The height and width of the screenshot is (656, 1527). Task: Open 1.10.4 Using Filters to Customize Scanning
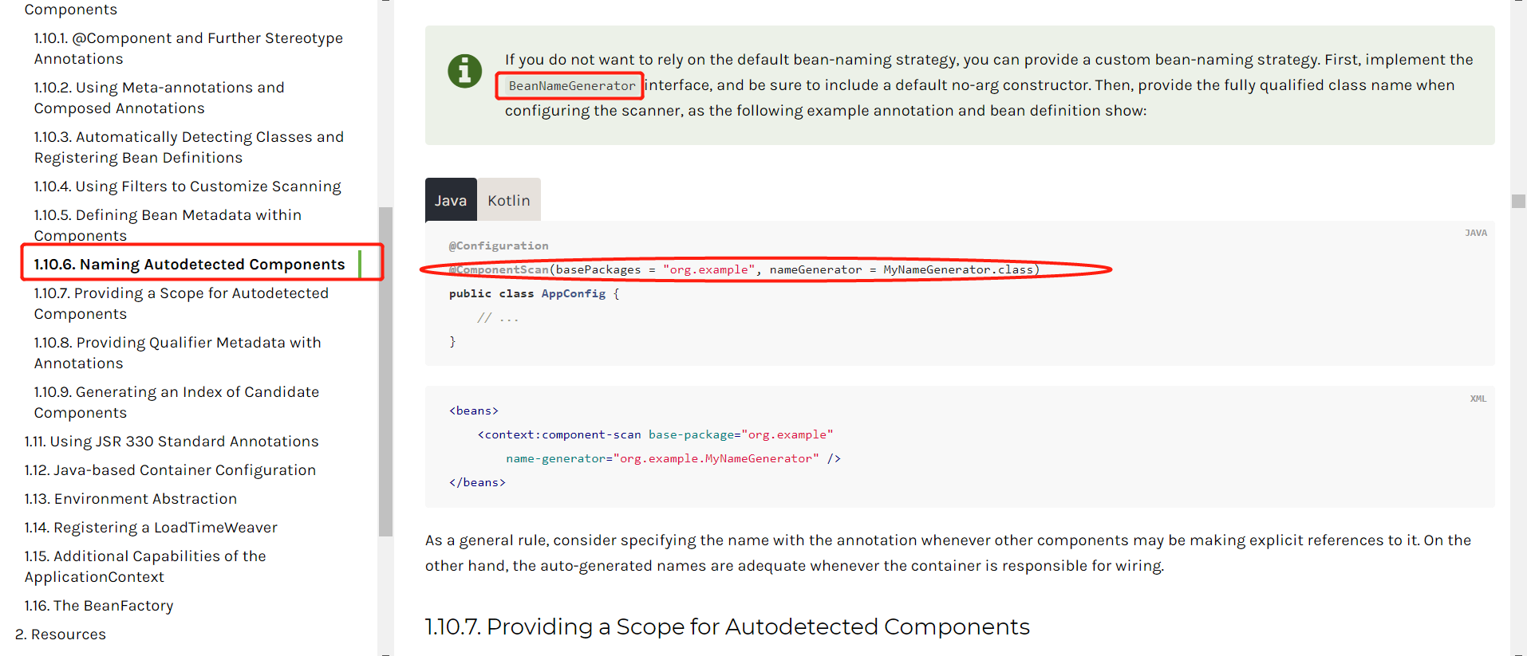pyautogui.click(x=187, y=187)
